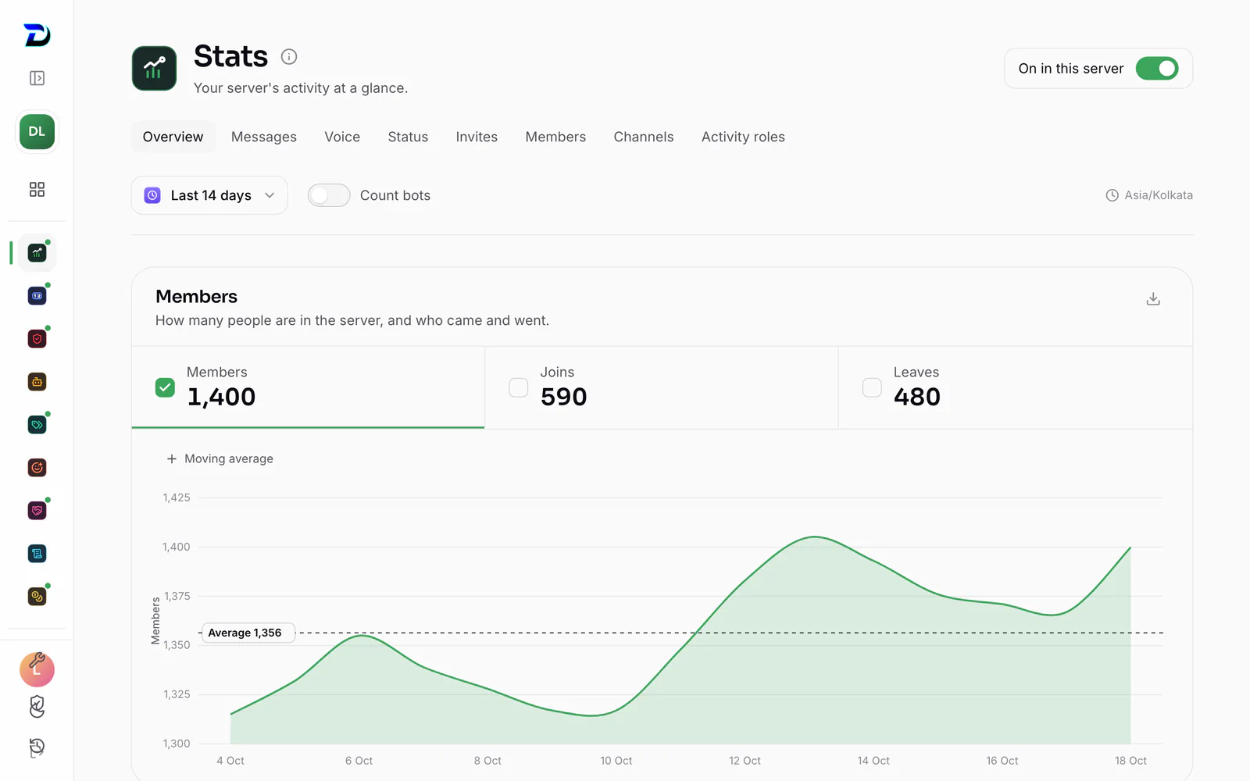Check the Leaves series checkbox
Screen dimensions: 1250x781
click(x=872, y=387)
